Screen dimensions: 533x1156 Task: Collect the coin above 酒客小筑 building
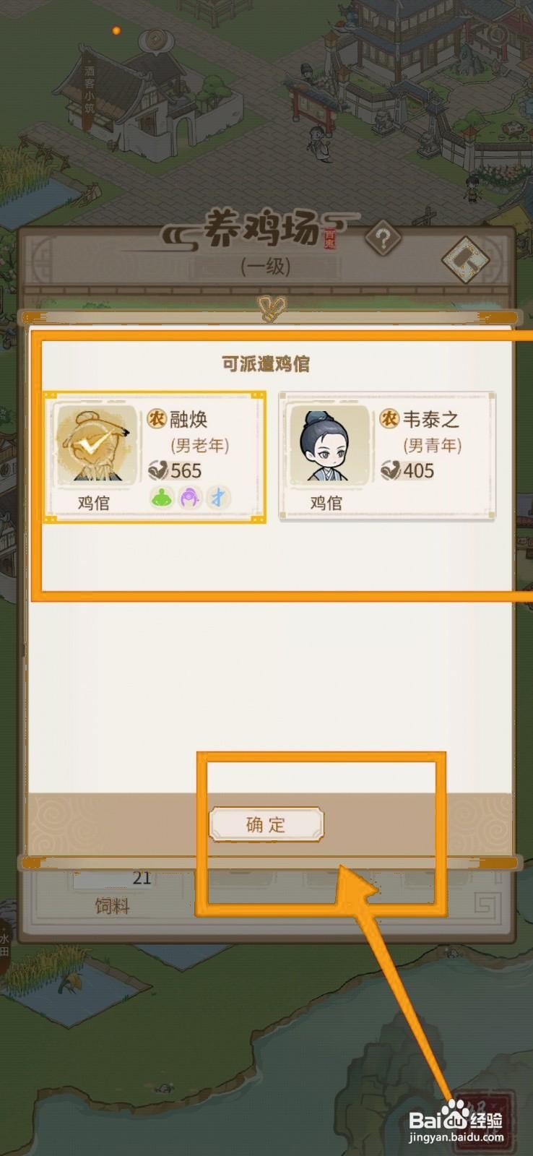tap(155, 40)
